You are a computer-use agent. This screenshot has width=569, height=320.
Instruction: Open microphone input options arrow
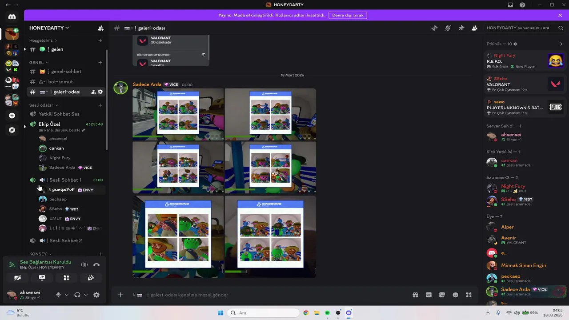point(67,295)
